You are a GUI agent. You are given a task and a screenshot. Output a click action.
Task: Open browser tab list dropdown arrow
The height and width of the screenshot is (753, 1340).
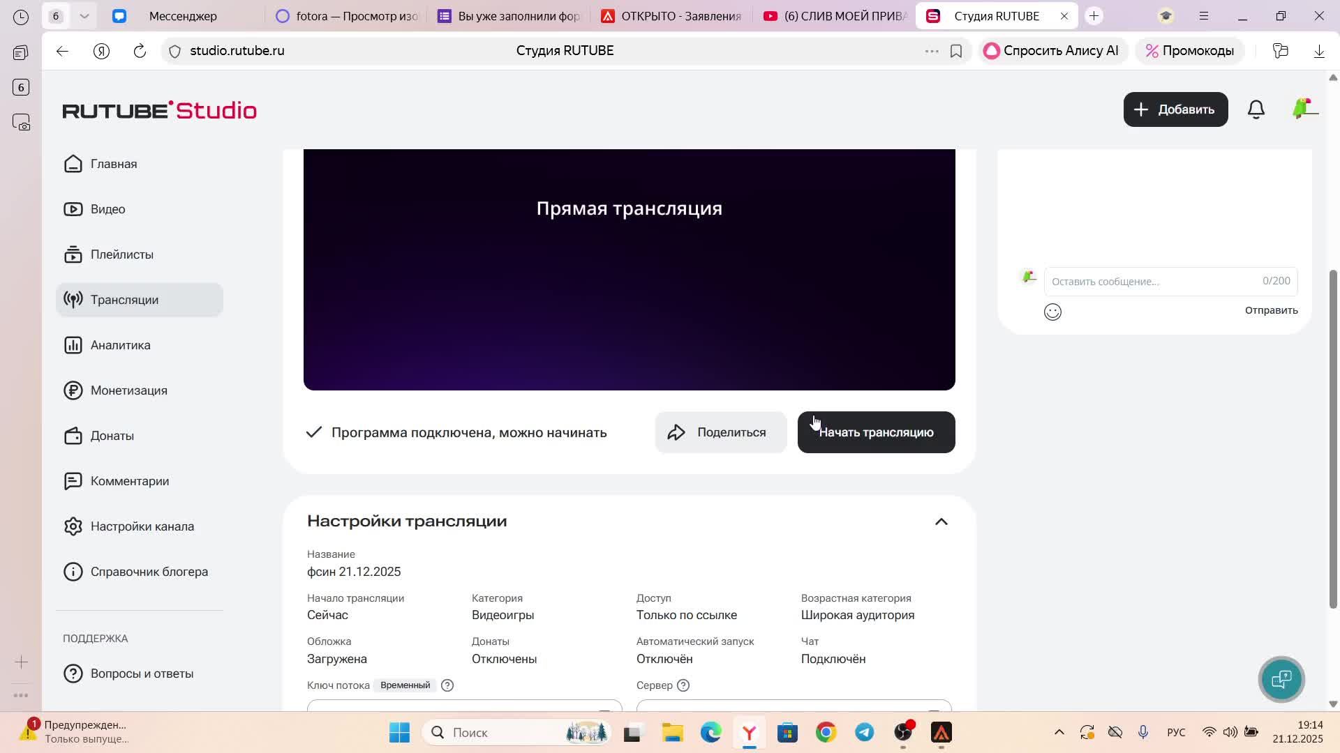click(x=84, y=15)
